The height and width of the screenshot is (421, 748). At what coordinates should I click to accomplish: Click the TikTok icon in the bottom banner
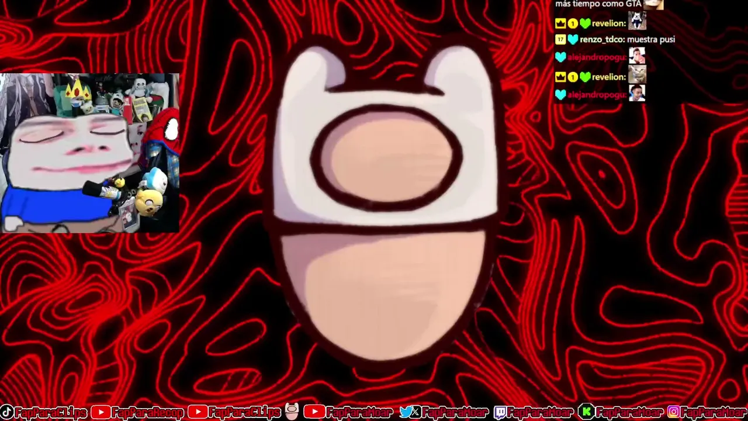tap(6, 413)
